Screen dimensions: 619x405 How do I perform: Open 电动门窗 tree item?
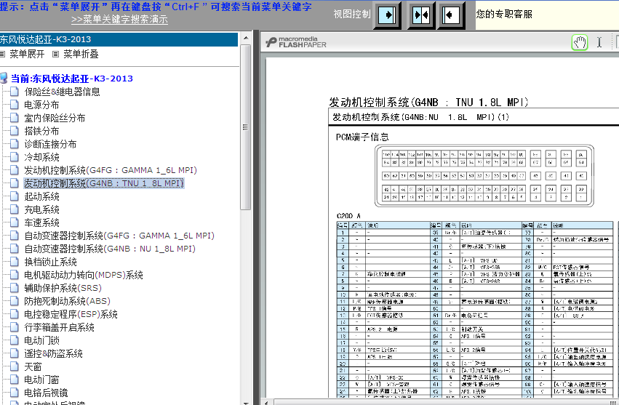click(41, 380)
